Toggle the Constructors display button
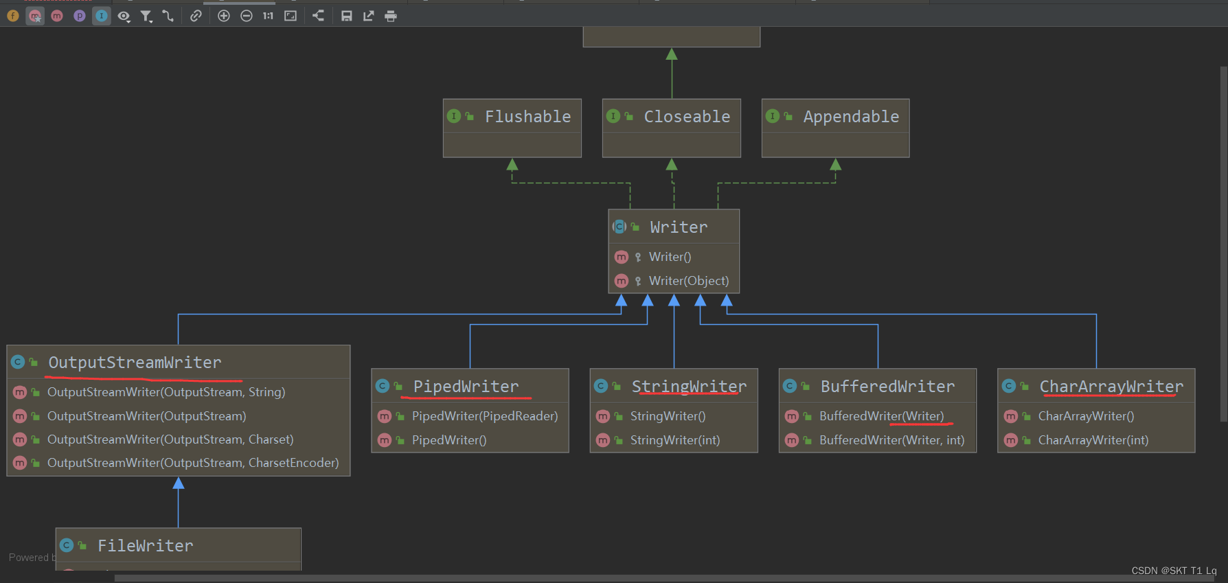This screenshot has width=1228, height=583. (35, 16)
